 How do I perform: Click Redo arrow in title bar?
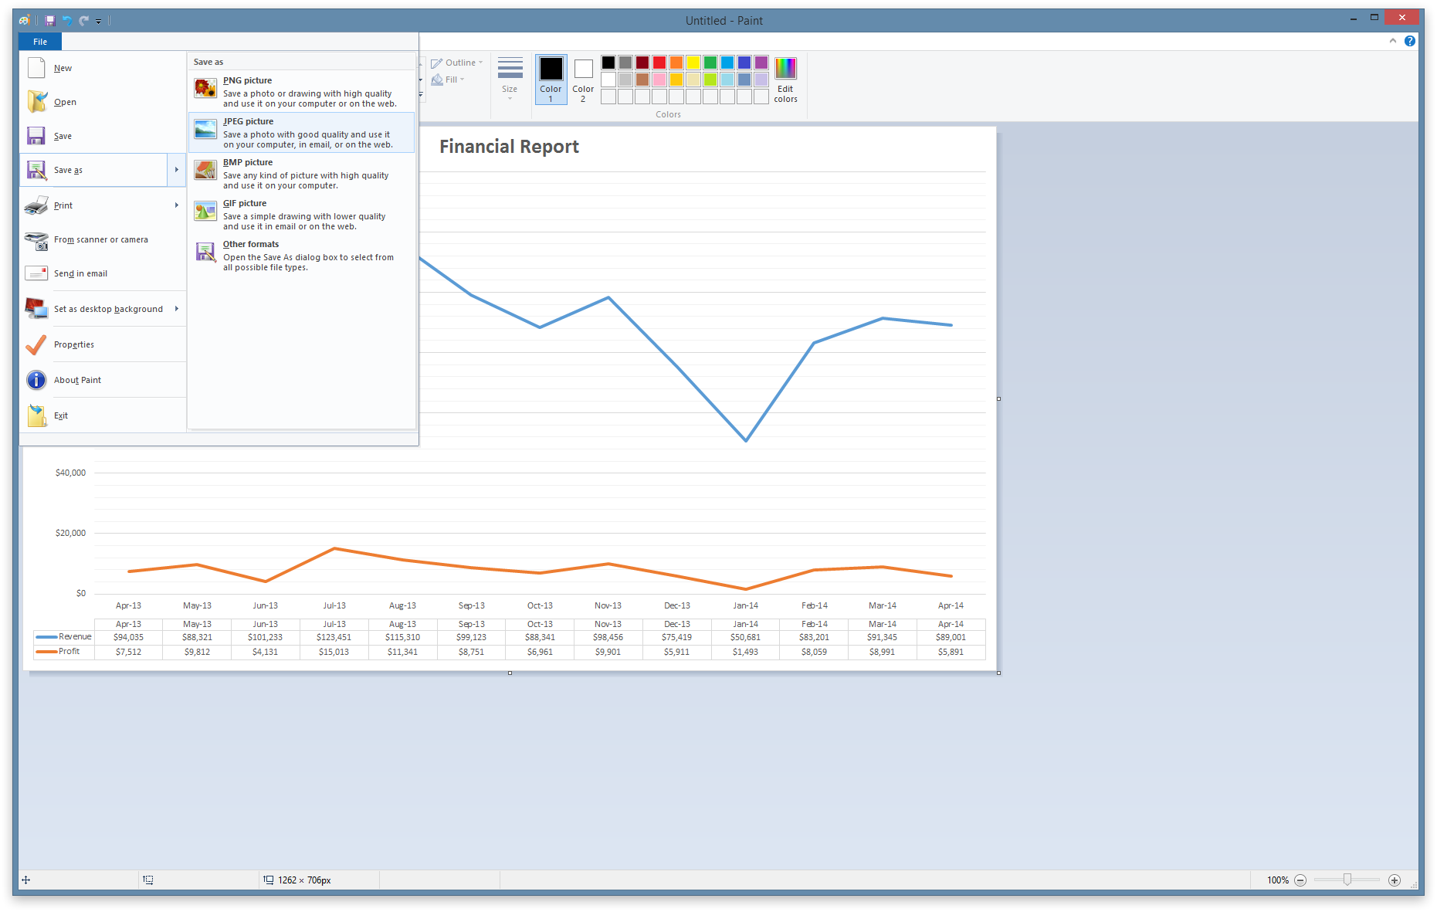83,21
